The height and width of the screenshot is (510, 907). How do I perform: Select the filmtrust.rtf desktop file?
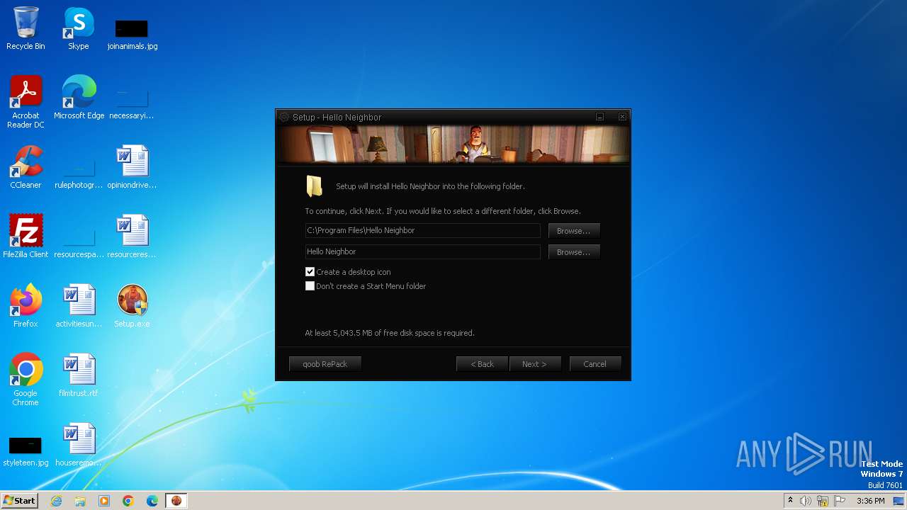pos(79,375)
